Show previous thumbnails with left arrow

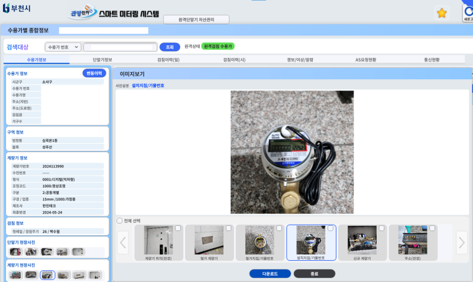(x=123, y=242)
